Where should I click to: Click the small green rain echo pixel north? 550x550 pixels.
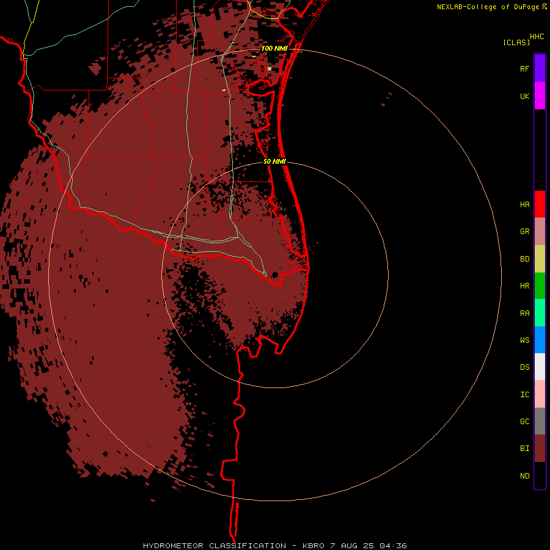coord(269,68)
